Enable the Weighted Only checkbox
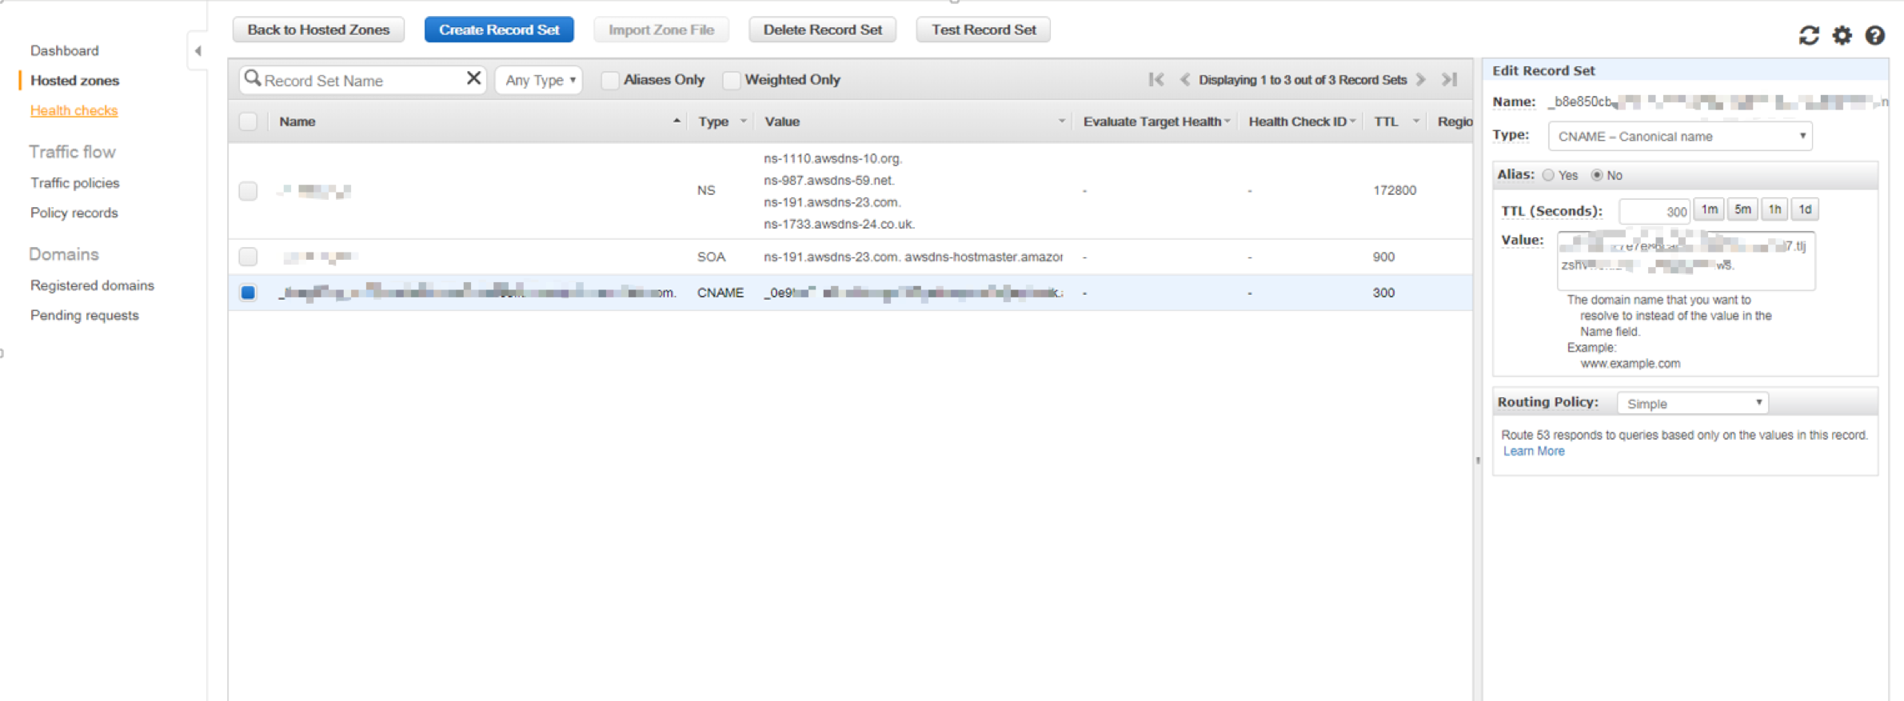1904x701 pixels. coord(731,80)
